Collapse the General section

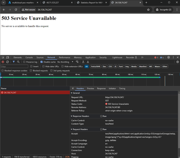click(x=76, y=93)
